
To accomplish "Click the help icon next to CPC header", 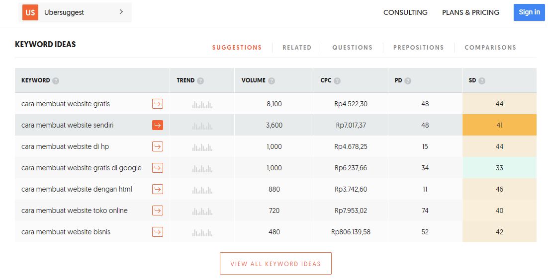I will coord(337,80).
